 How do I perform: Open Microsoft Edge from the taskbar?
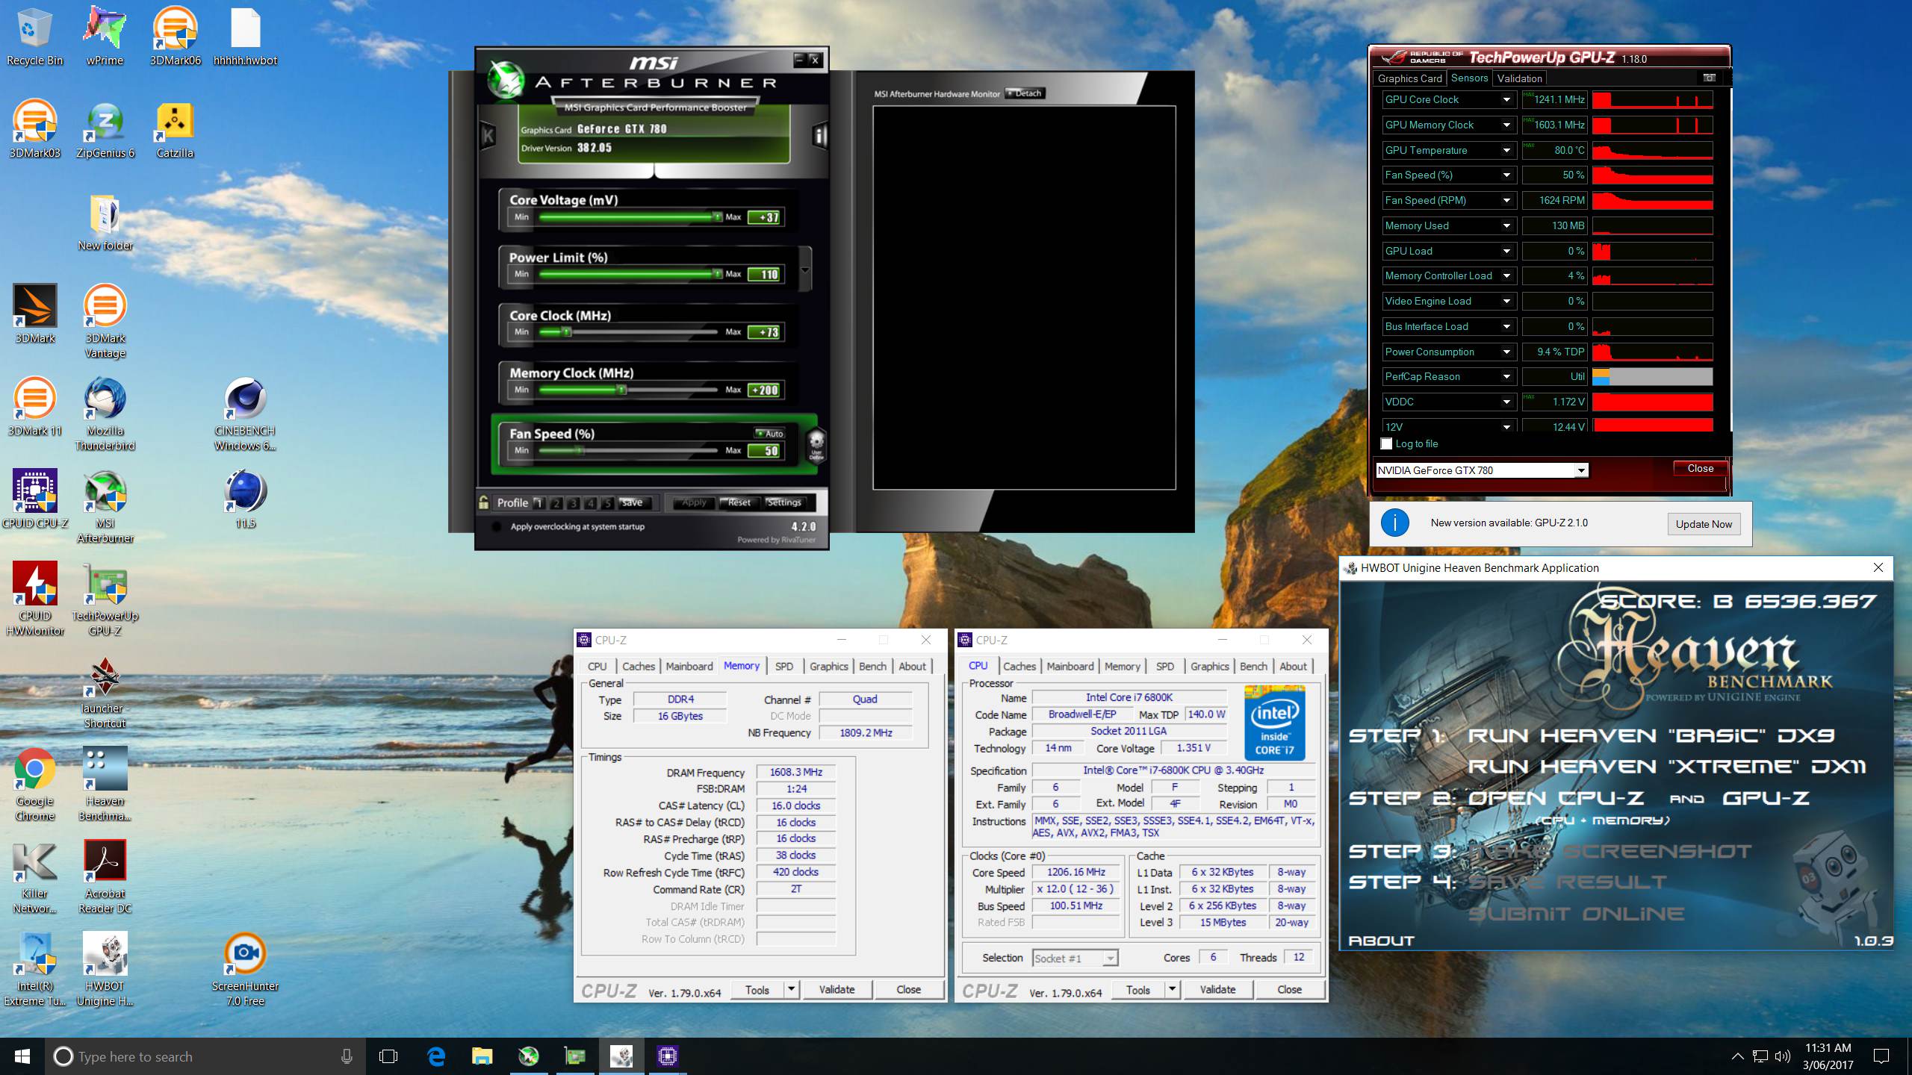pos(436,1056)
